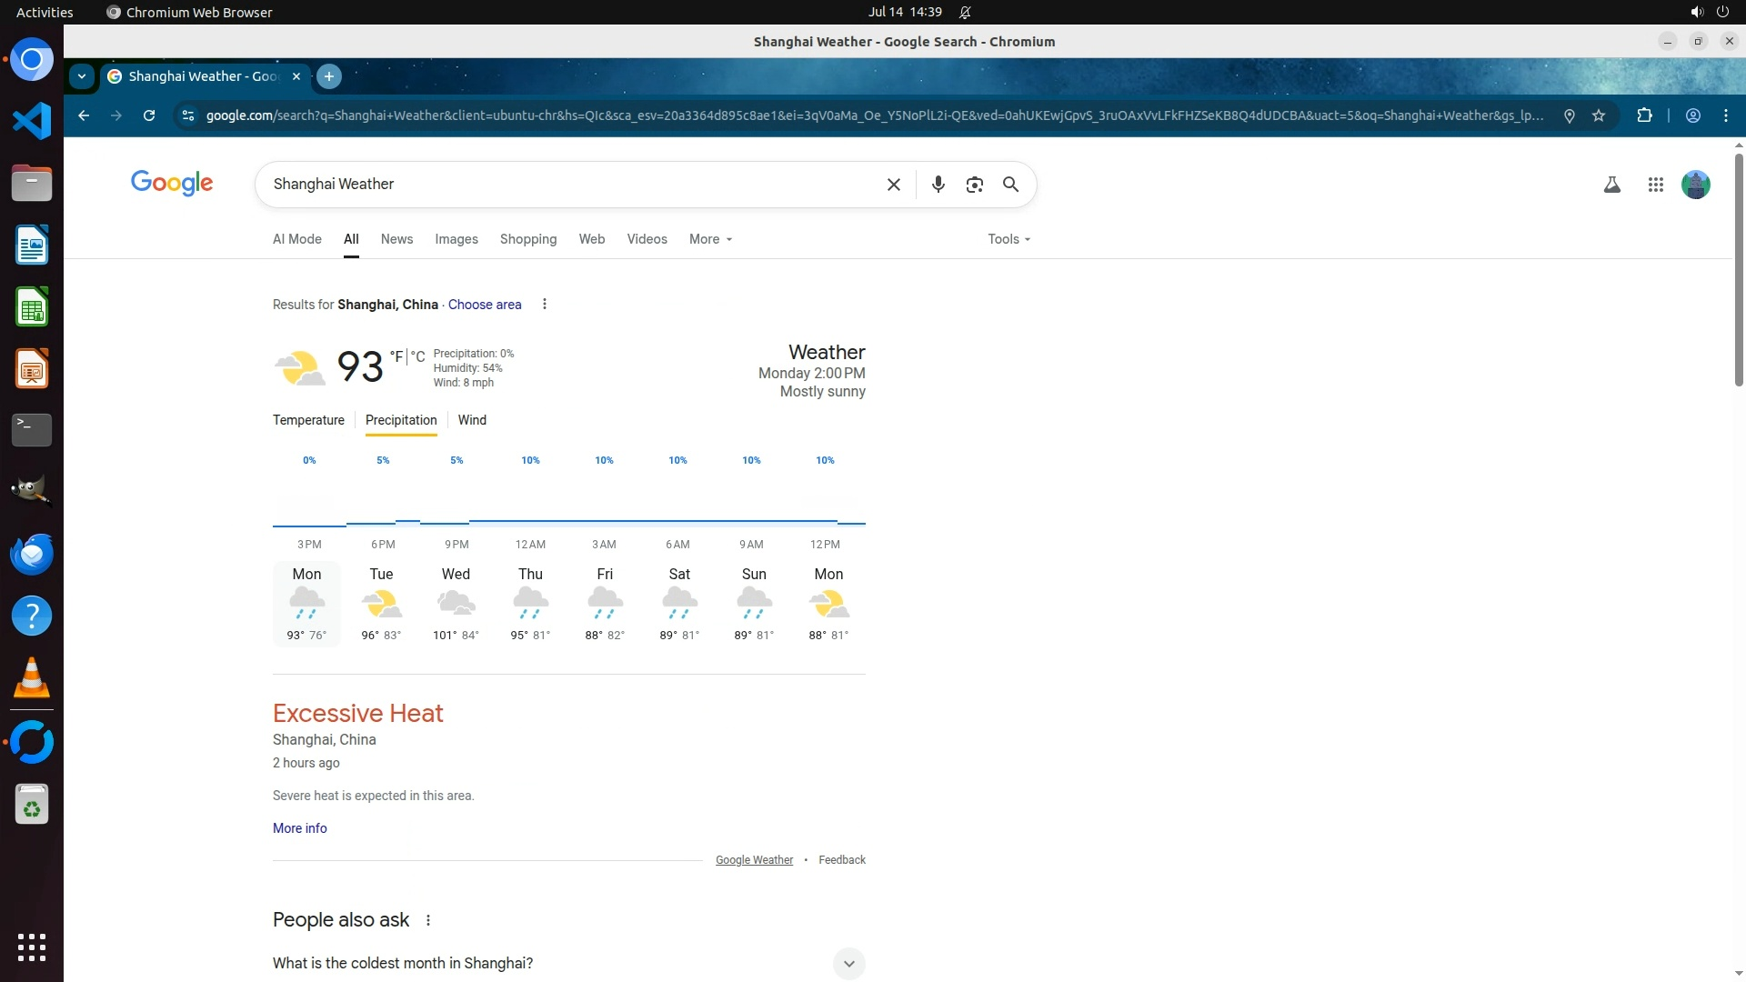
Task: Click the voice search microphone icon
Action: click(x=938, y=185)
